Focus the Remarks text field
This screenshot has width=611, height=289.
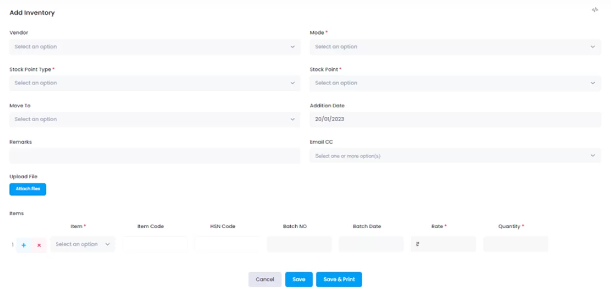(155, 156)
